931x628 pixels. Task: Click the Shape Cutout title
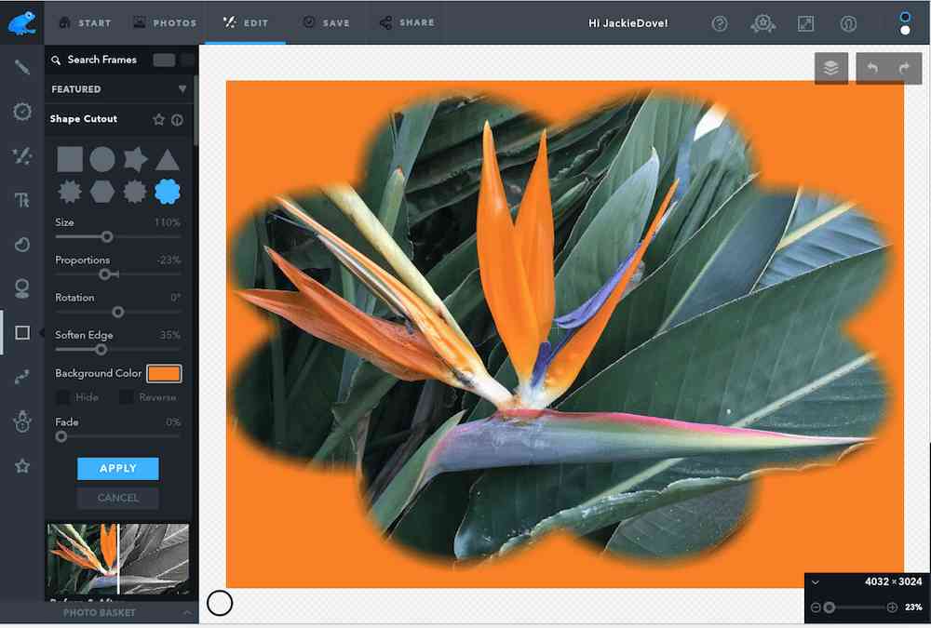[x=83, y=119]
